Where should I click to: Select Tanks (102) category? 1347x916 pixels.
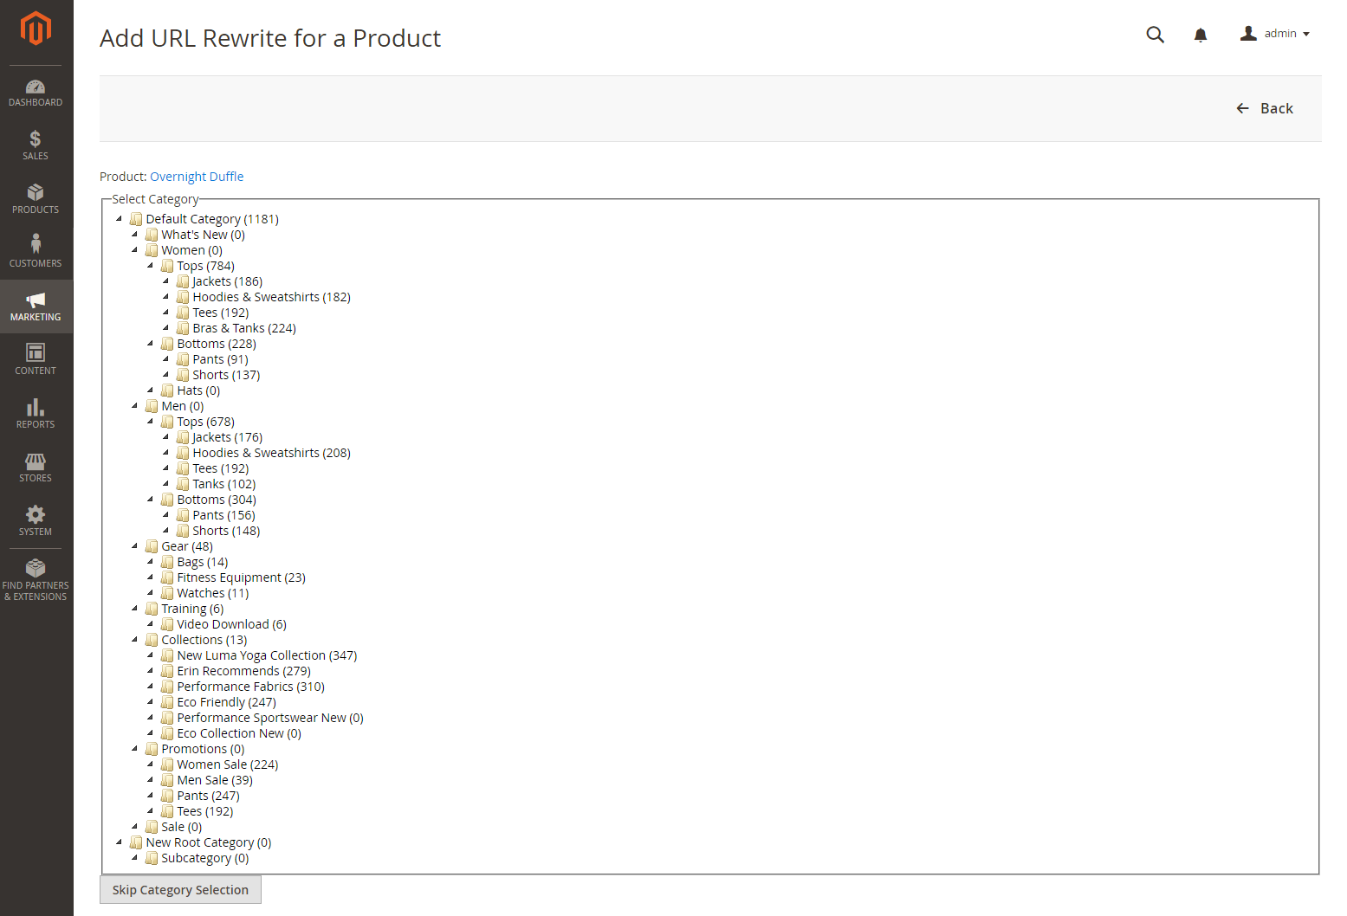[x=223, y=484]
